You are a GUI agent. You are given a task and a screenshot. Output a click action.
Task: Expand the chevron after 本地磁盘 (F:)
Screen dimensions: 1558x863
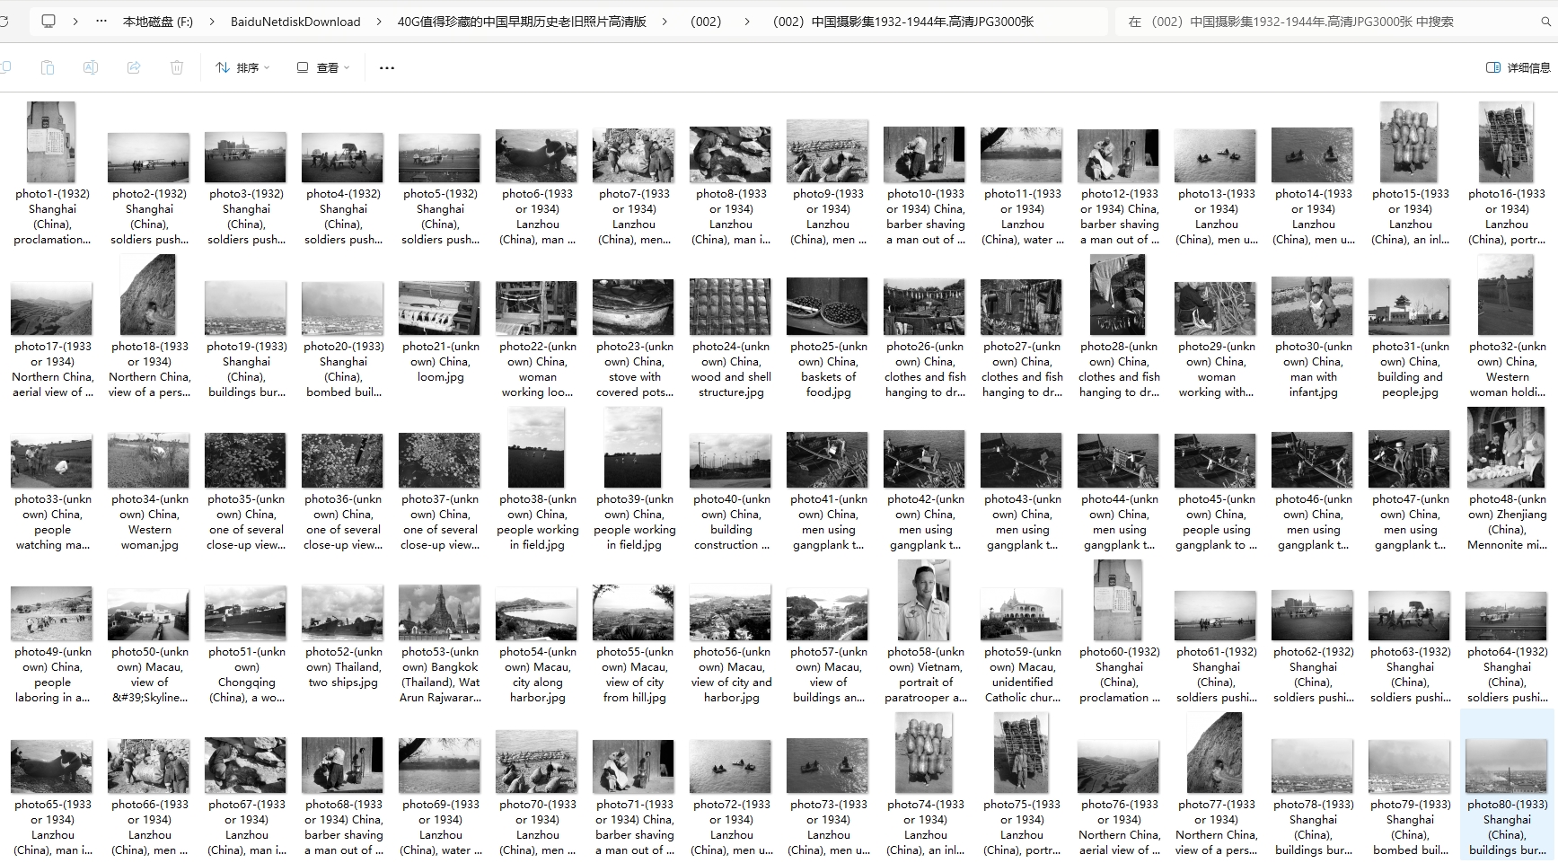[x=212, y=22]
